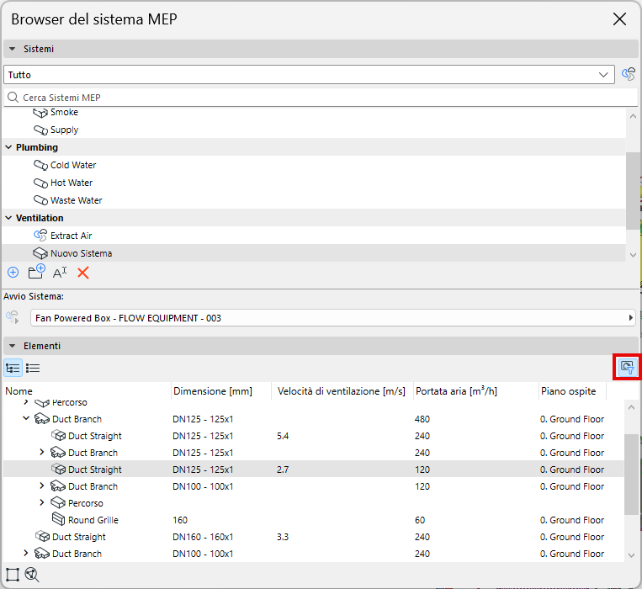
Task: Click the select-in-2D rectangle icon at the bottom
Action: coord(13,574)
